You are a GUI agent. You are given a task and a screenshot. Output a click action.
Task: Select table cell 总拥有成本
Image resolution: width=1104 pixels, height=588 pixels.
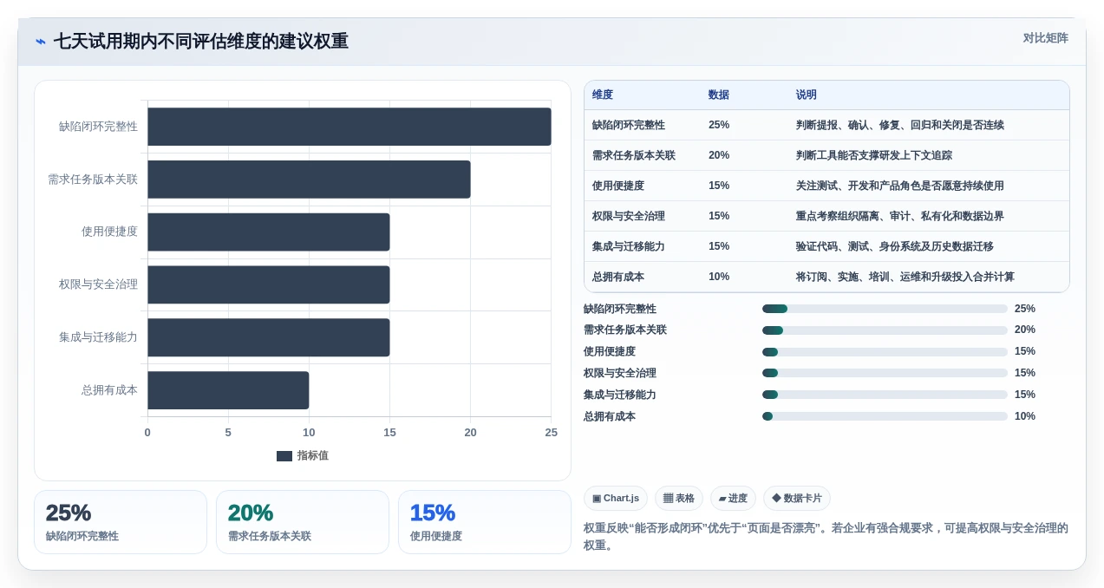pyautogui.click(x=618, y=277)
